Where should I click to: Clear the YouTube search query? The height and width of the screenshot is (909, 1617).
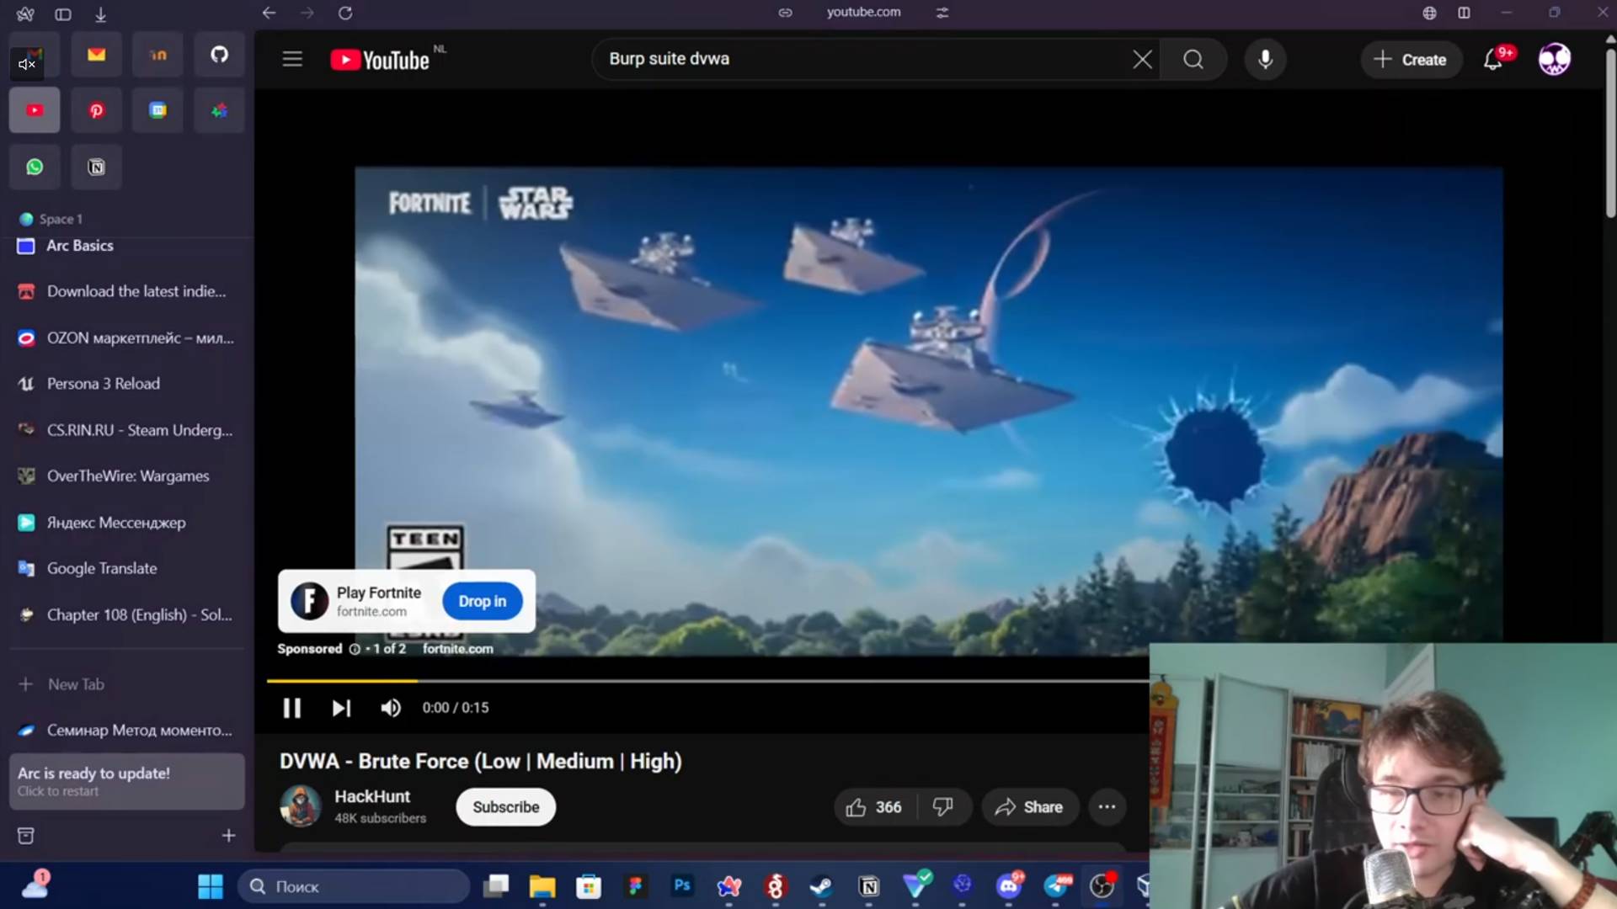pos(1142,59)
